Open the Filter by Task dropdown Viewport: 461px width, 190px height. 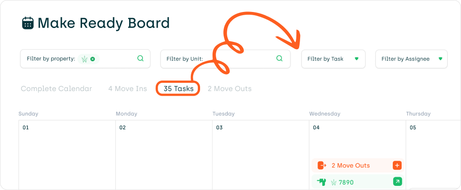coord(333,59)
